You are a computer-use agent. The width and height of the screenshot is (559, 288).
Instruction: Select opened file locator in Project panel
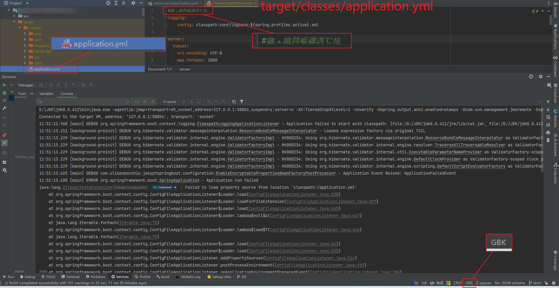point(108,3)
